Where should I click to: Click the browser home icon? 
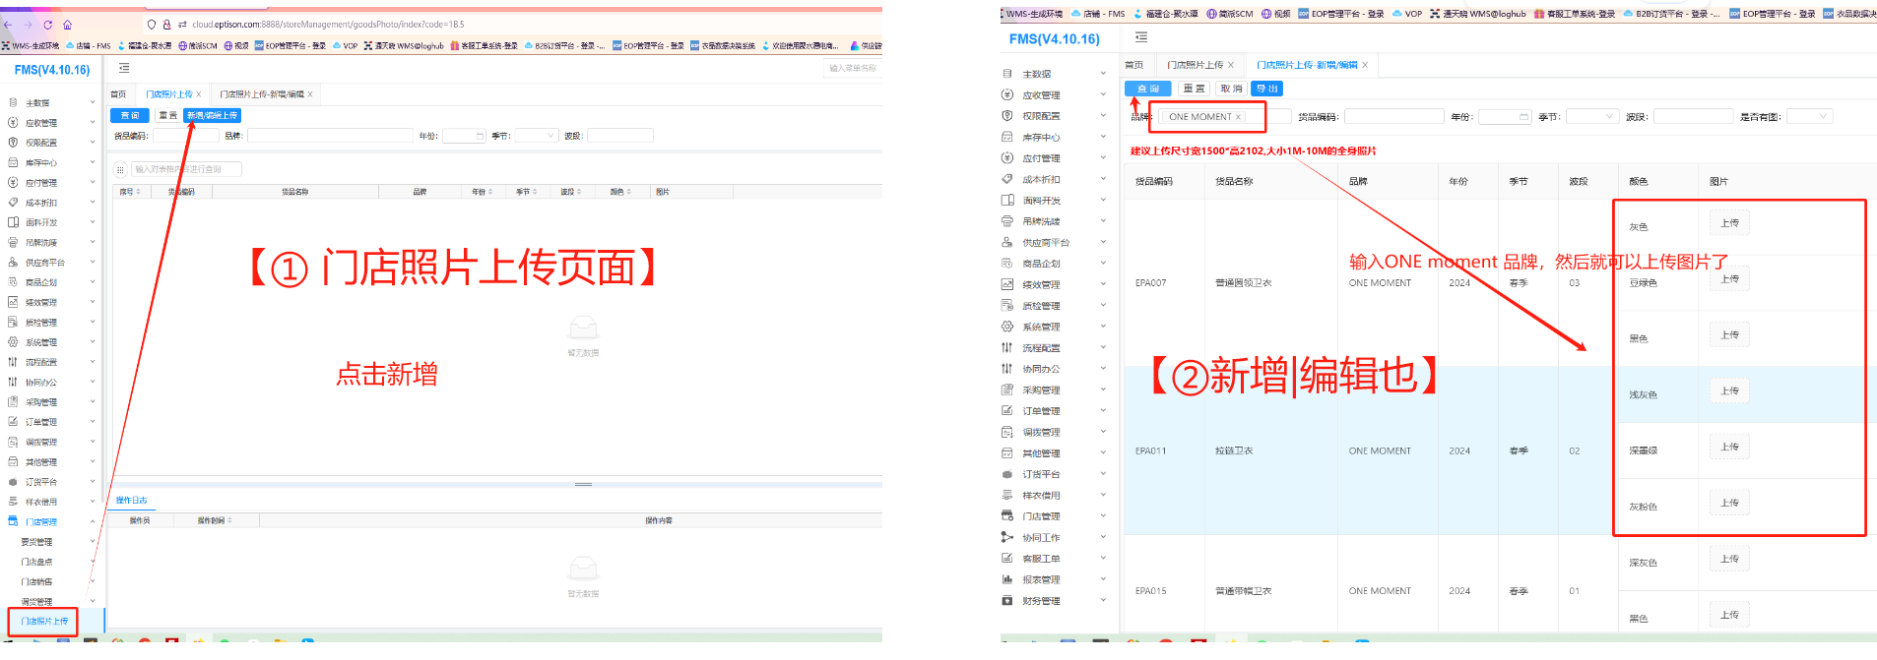point(67,25)
